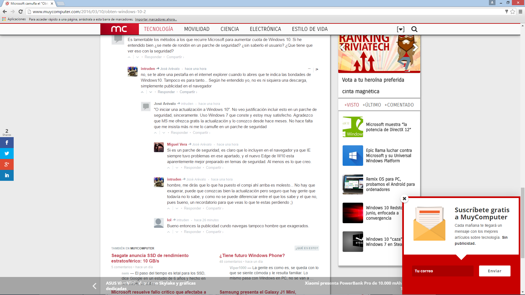Expand Compartir on lol's comment

tap(215, 232)
